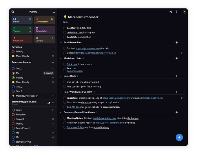Complete the 'Click here to learn more' task
This screenshot has height=156, width=197.
[65, 64]
